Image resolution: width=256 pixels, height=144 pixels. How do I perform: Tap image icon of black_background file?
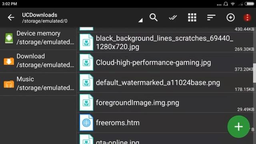[86, 42]
